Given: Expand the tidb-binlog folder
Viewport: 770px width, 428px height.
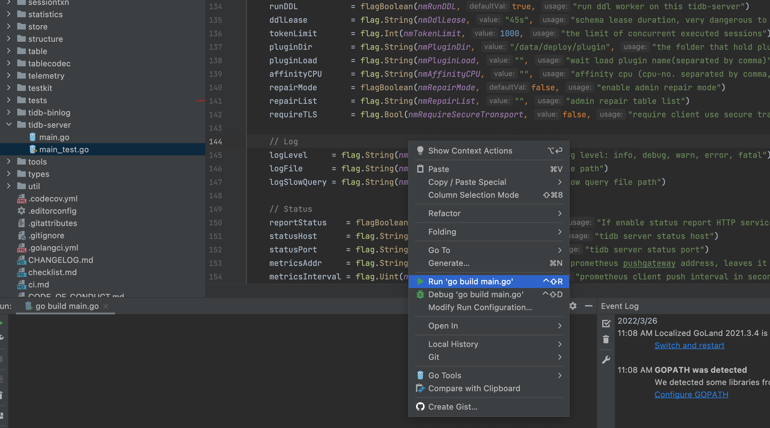Looking at the screenshot, I should point(9,112).
